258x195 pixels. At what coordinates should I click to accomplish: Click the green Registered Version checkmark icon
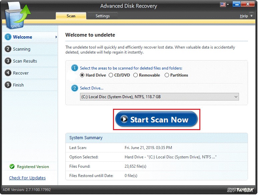(x=12, y=166)
